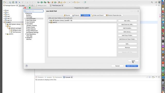The width and height of the screenshot is (165, 93).
Task: Maximize the Console view panel
Action: click(x=159, y=77)
